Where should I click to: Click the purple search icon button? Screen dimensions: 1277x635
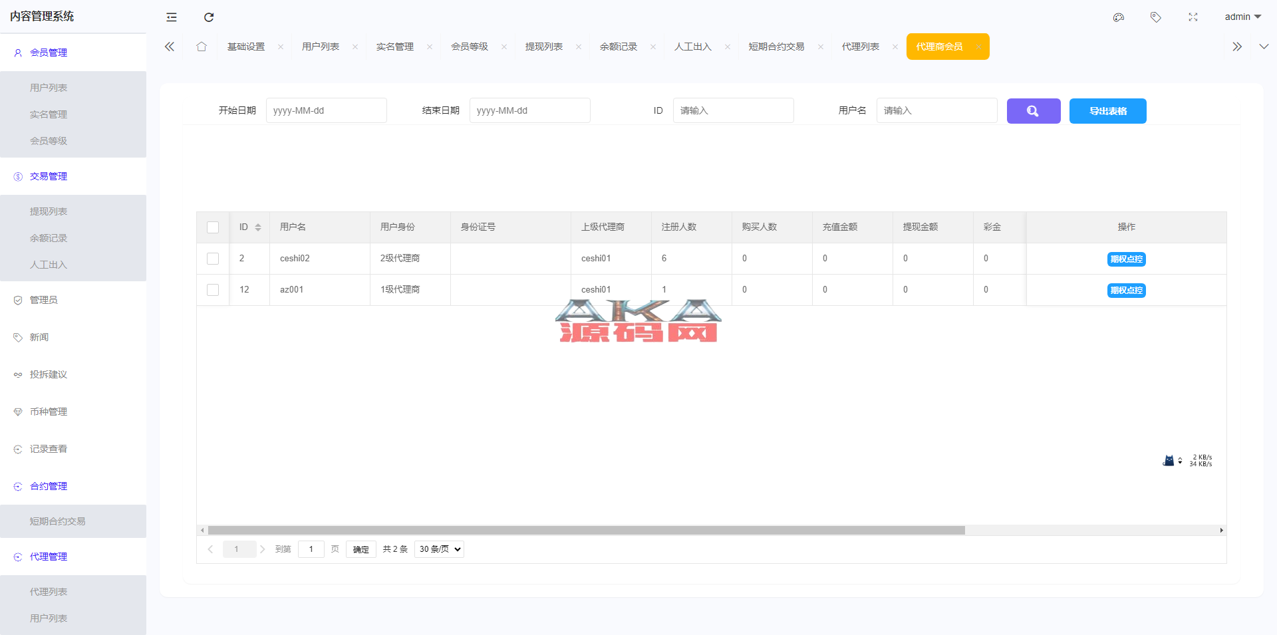(1033, 111)
